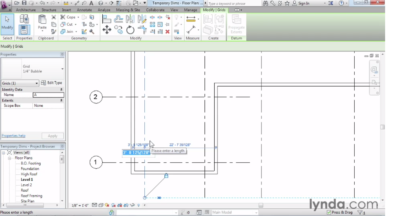
Task: Switch to the Massing & Site tab
Action: (x=128, y=10)
